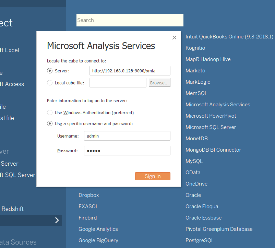Select the Server radio button
Viewport: 275px width, 248px height.
[x=50, y=71]
